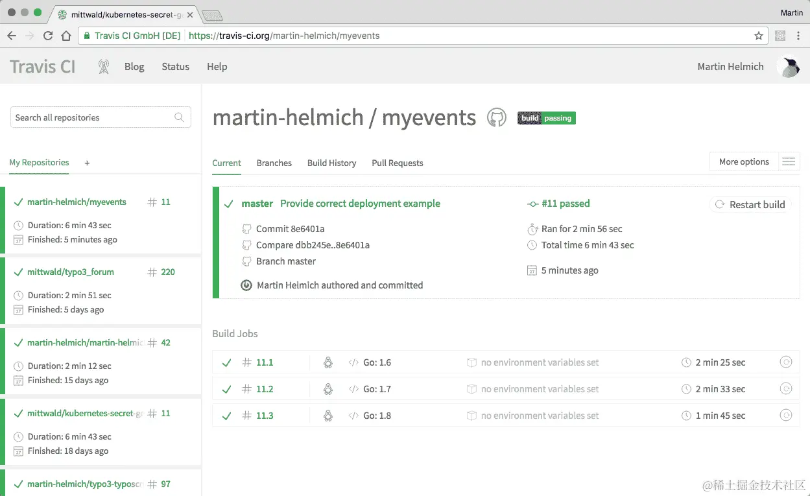Click the Restart build button
This screenshot has width=810, height=496.
750,204
